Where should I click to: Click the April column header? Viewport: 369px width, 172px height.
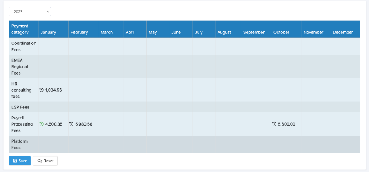coord(135,29)
